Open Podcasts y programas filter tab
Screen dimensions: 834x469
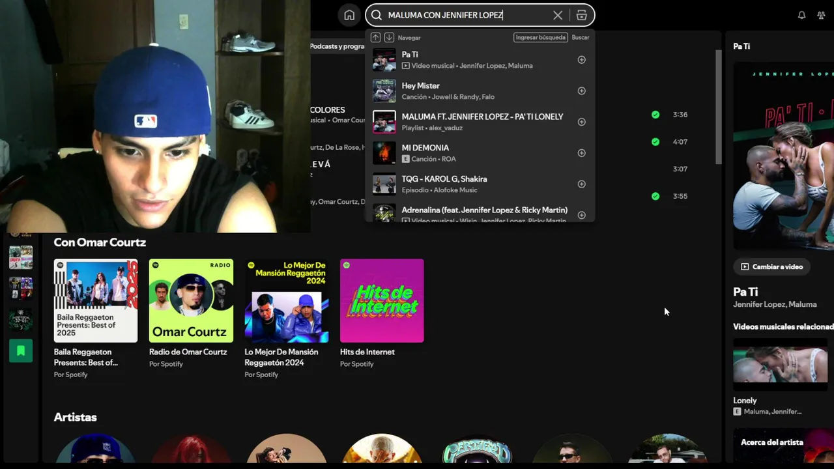337,46
